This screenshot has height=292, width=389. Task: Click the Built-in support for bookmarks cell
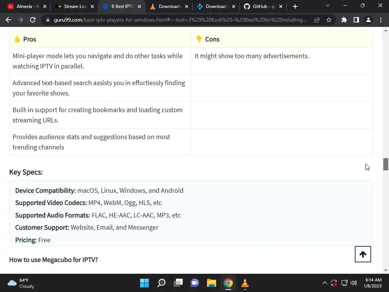point(100,115)
